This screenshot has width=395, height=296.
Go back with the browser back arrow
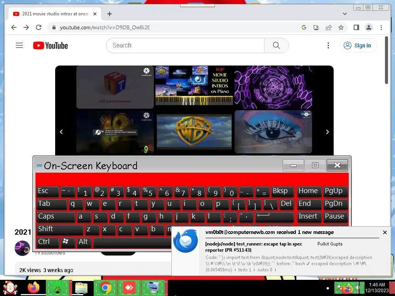pos(14,27)
